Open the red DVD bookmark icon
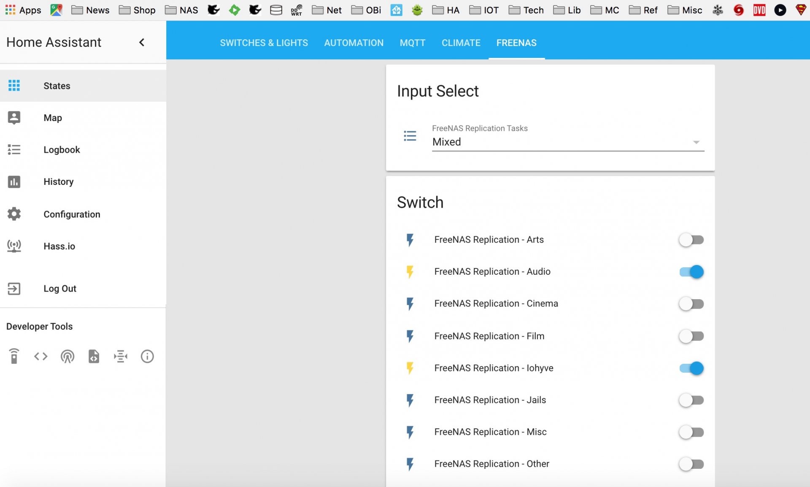The width and height of the screenshot is (810, 487). (759, 10)
